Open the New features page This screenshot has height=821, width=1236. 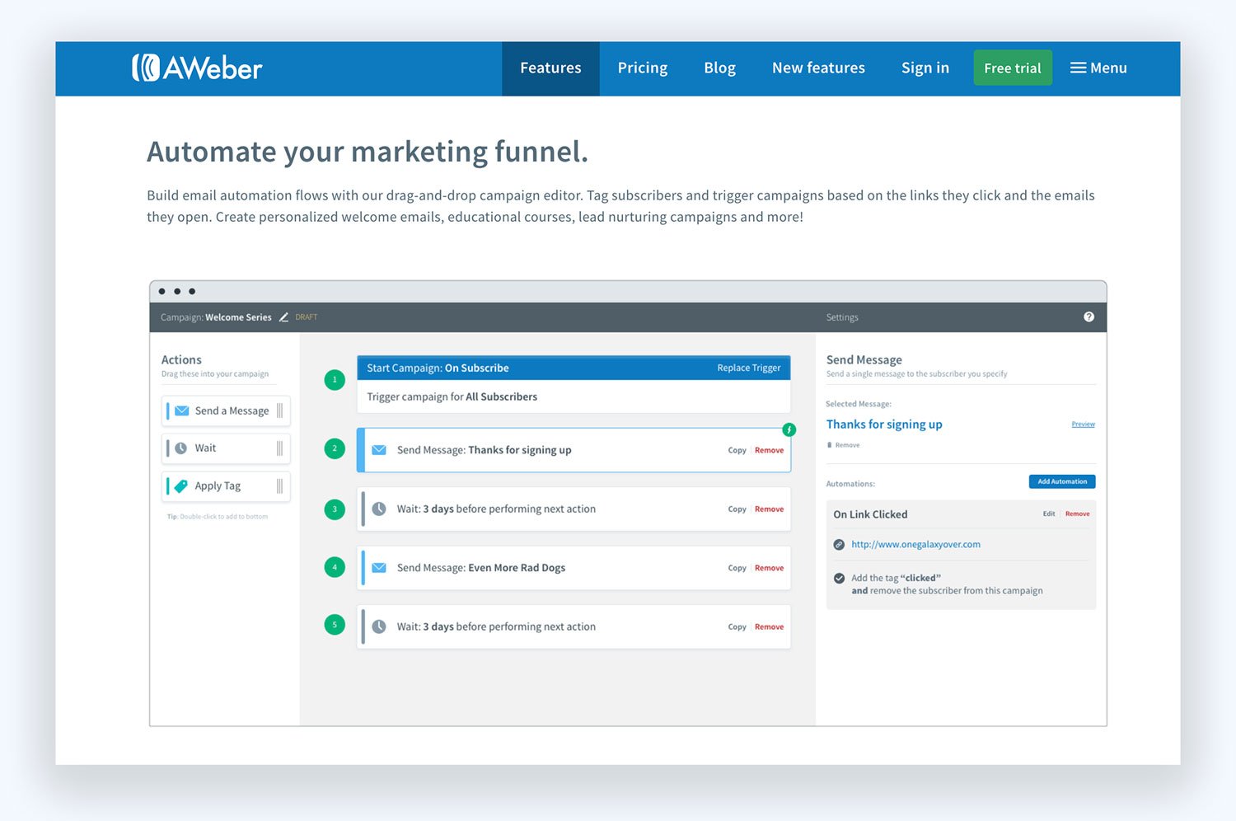coord(817,68)
